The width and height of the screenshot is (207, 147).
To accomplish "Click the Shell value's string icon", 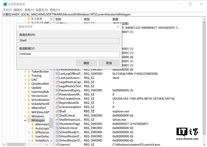I will [57, 111].
